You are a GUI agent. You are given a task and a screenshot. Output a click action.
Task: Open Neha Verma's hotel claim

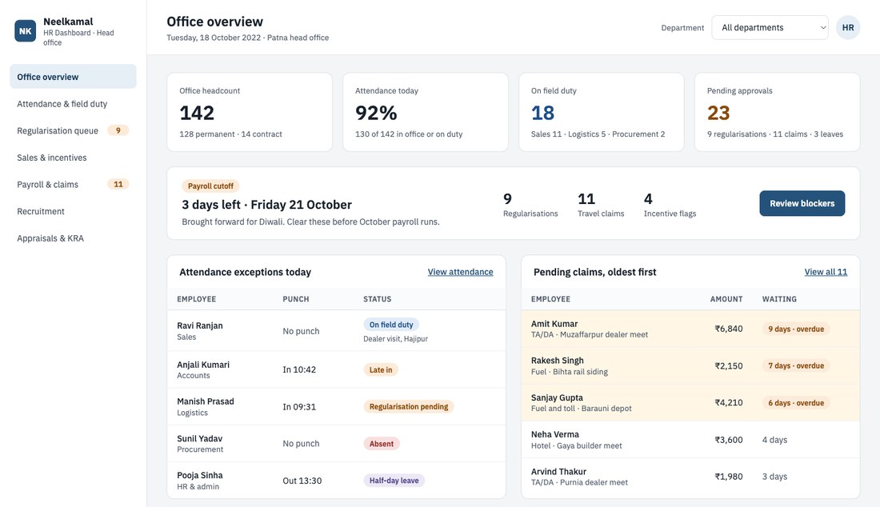pos(690,440)
